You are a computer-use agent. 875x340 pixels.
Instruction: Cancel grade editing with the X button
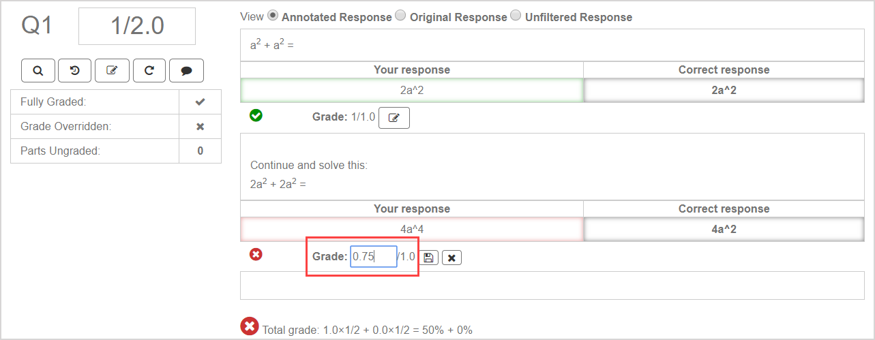click(451, 258)
